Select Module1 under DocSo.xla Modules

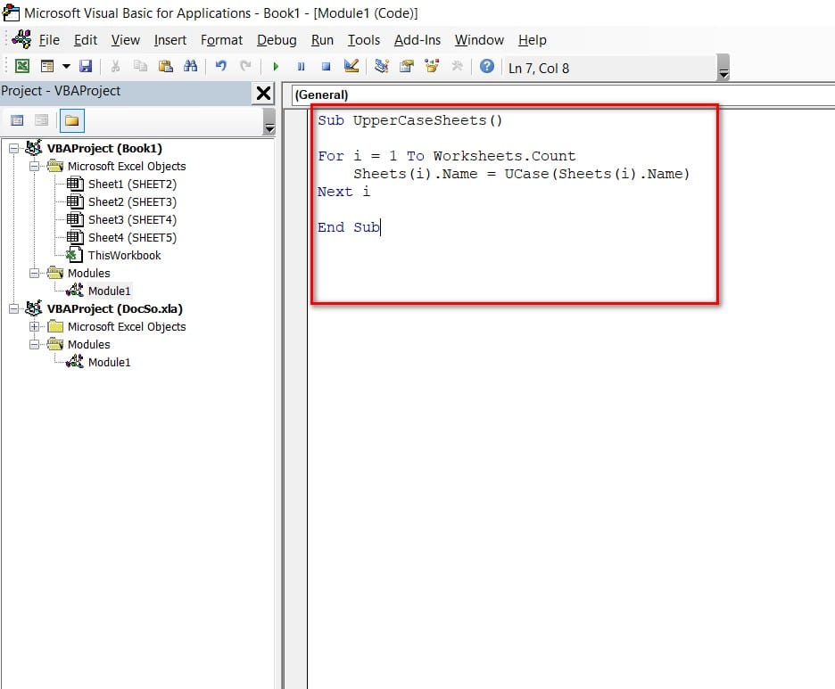[x=109, y=362]
